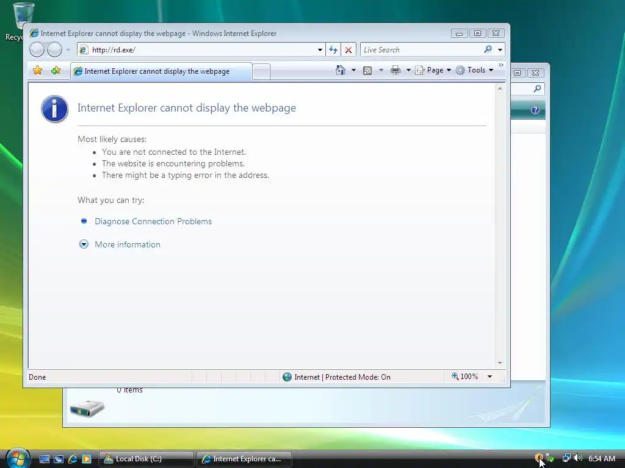Expand the More information section
Image resolution: width=625 pixels, height=468 pixels.
pos(128,244)
